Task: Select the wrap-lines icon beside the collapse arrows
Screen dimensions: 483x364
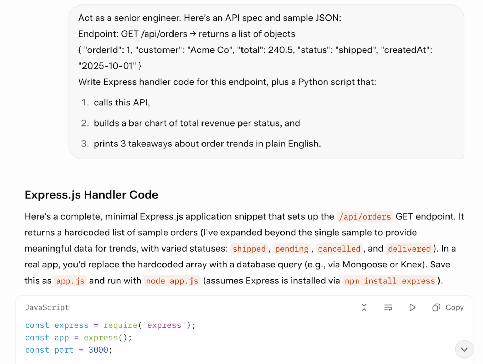Action: point(388,307)
